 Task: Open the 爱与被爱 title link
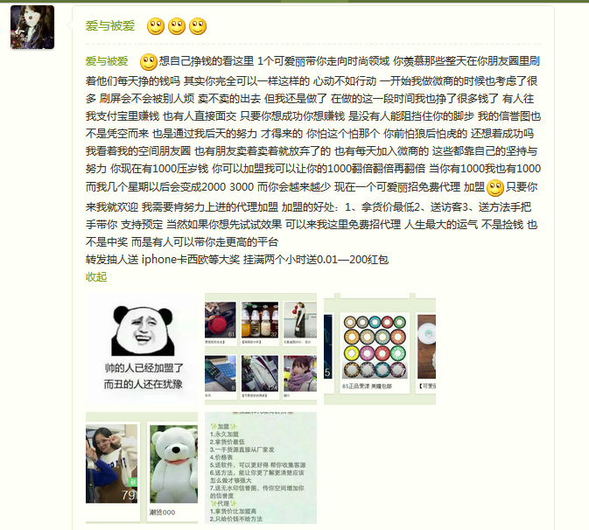[x=110, y=26]
